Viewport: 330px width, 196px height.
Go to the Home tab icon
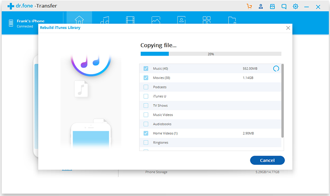tap(79, 20)
